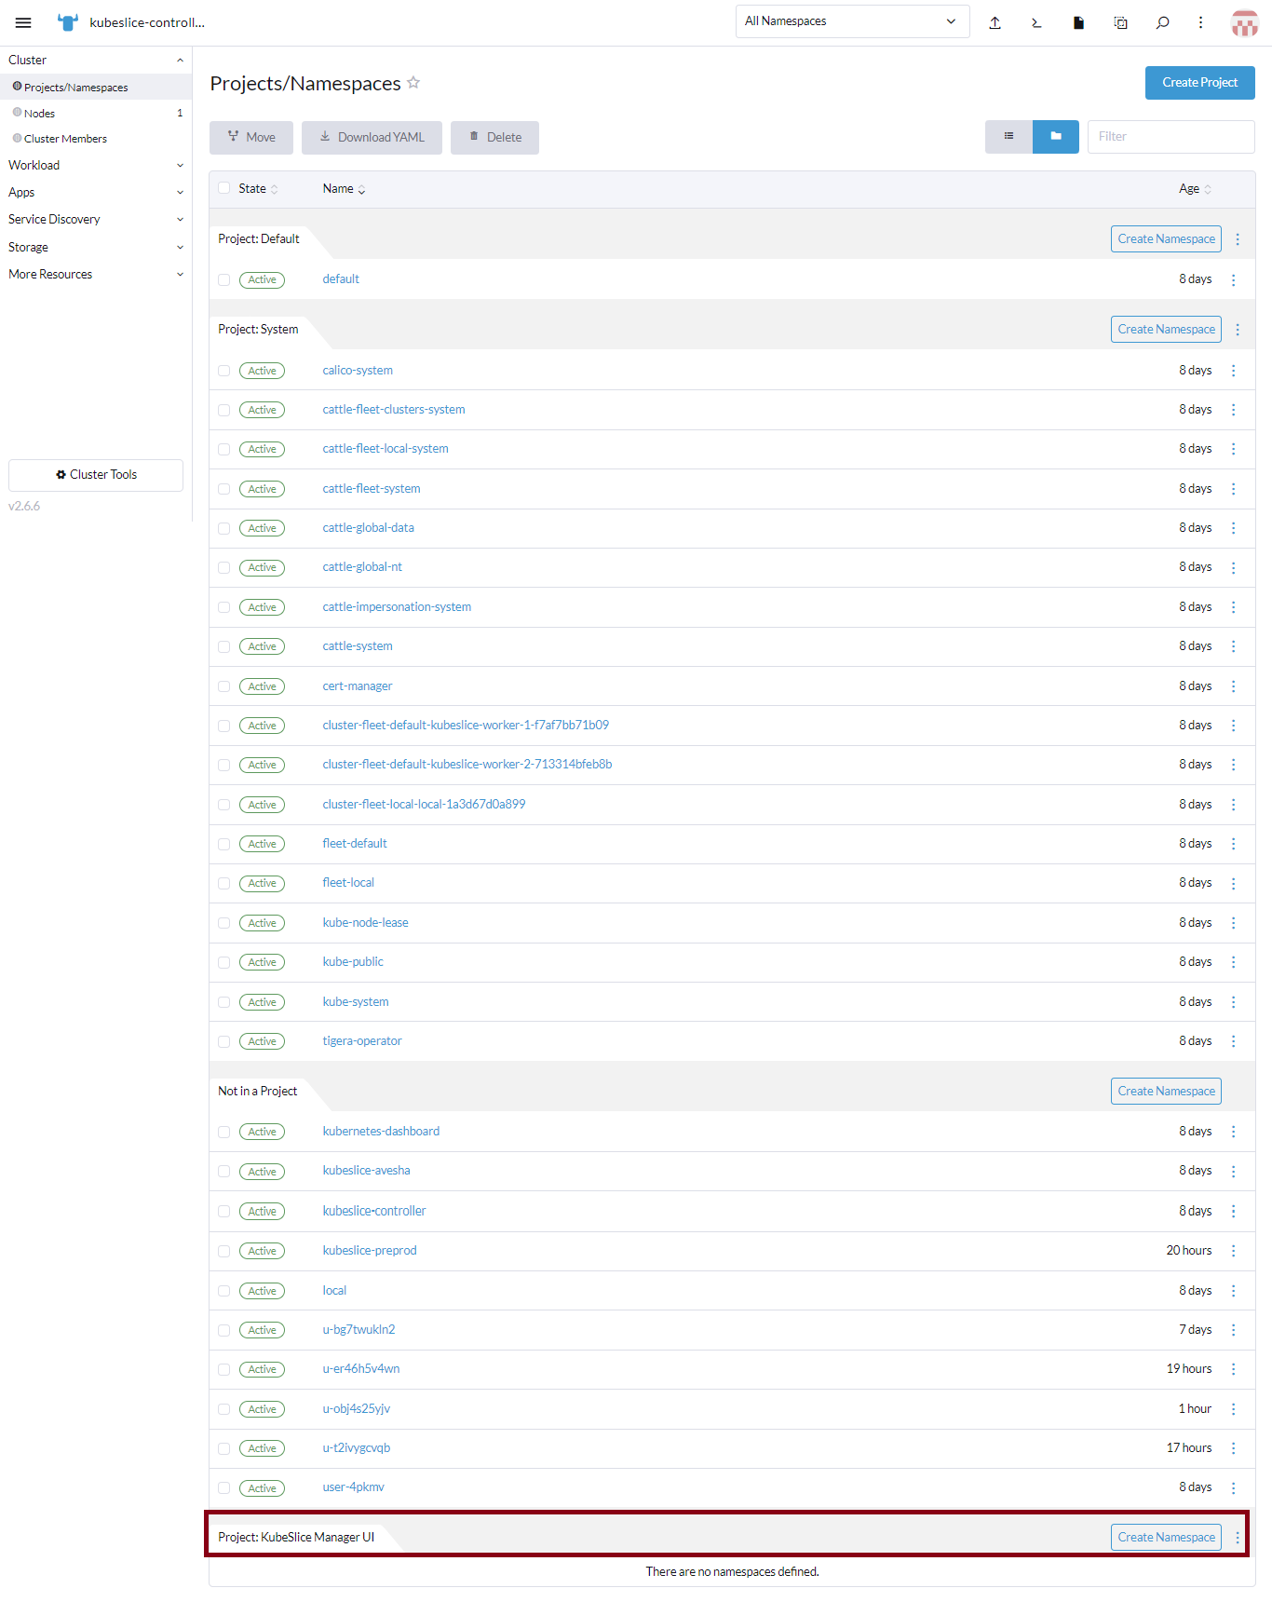Expand the Service Discovery section
Viewport: 1272px width, 1602px height.
point(180,220)
